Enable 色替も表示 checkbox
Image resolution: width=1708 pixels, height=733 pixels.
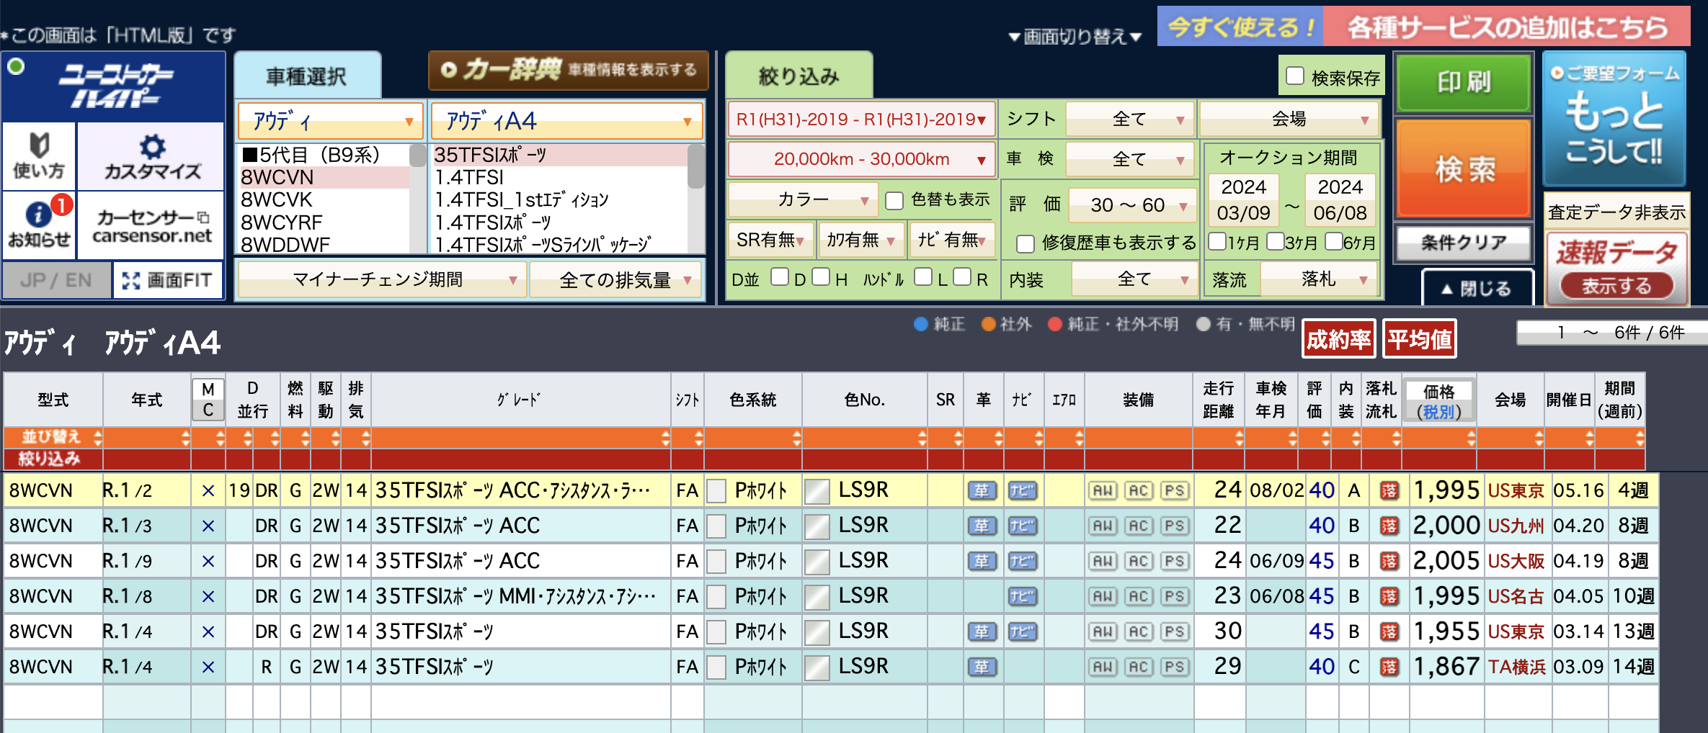point(894,200)
